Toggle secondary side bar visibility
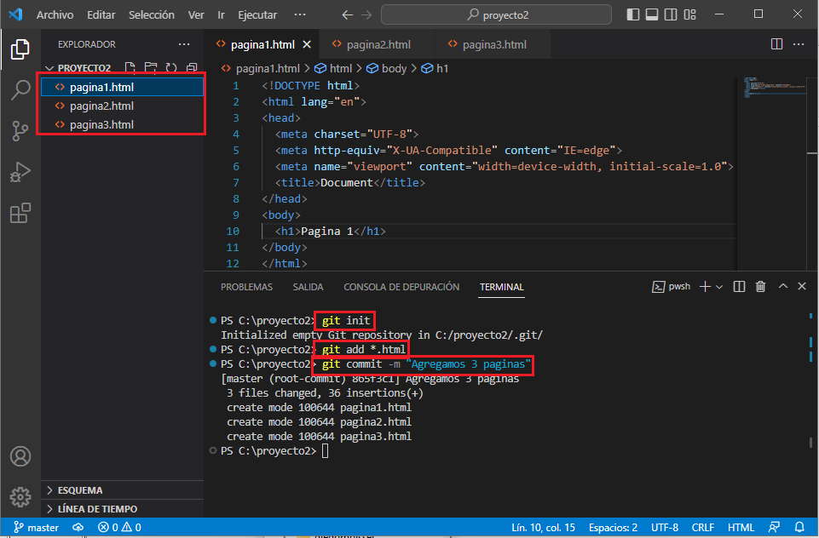Screen dimensions: 819x538 (671, 14)
